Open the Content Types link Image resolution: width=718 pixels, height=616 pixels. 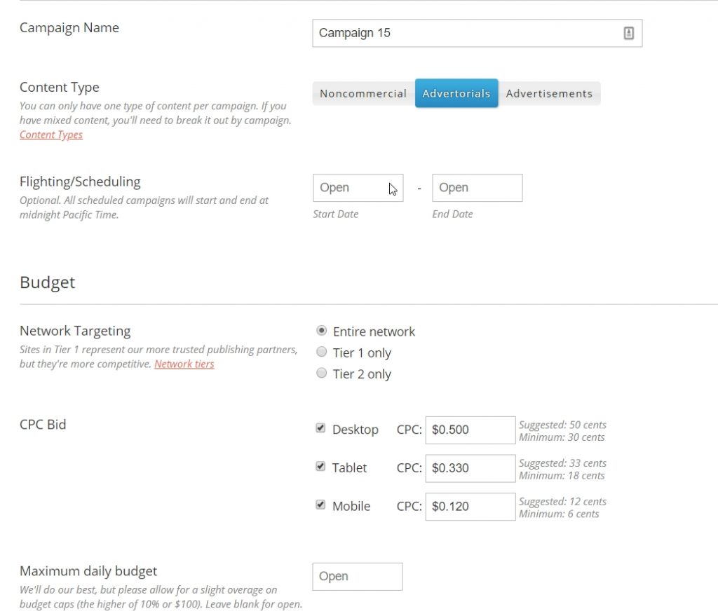pos(51,135)
